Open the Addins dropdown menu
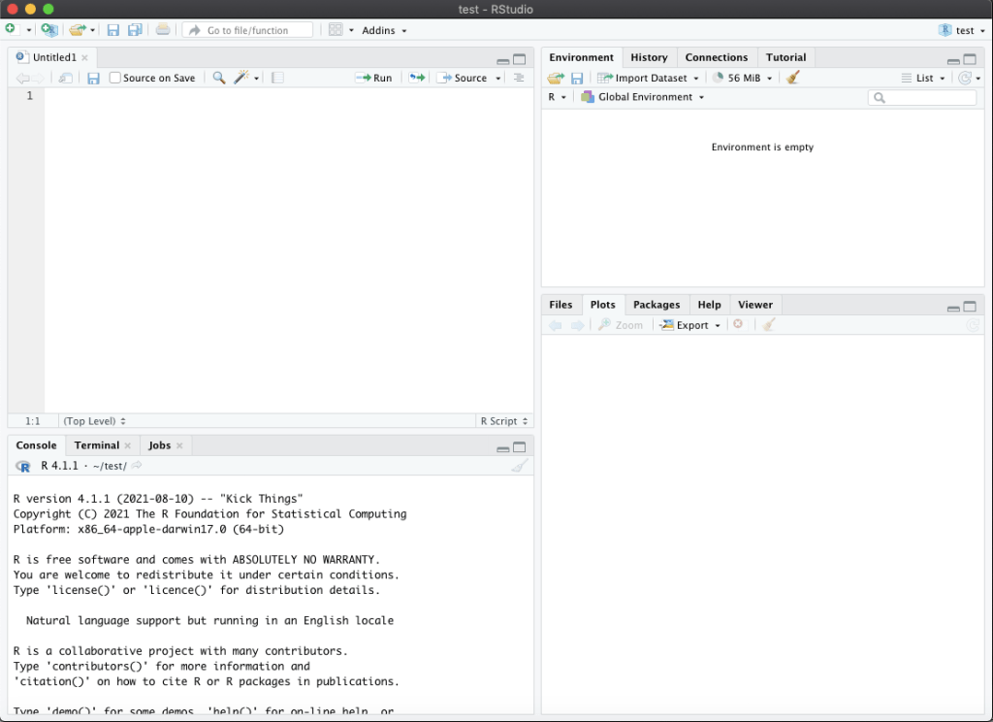 coord(384,30)
